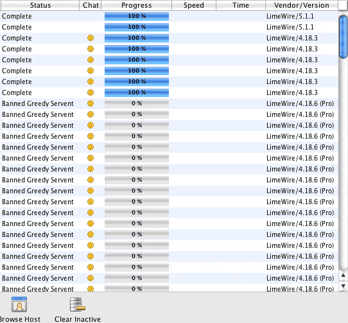Viewport: 348px width, 323px height.
Task: Click scrollbar up arrow
Action: [x=343, y=275]
